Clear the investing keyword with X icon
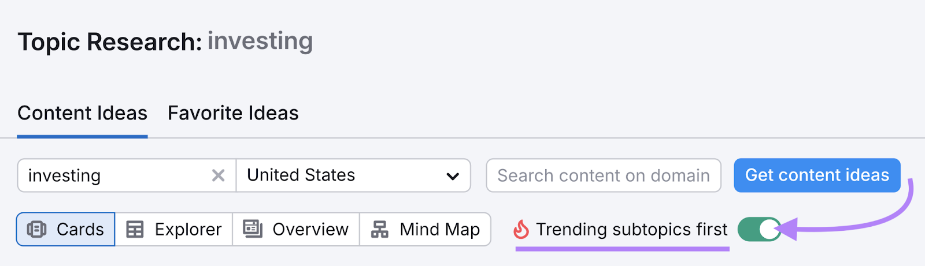925x266 pixels. 218,175
